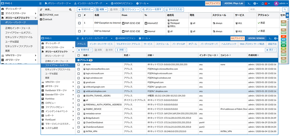The image size is (294, 139).
Task: Click ダッシュボード icon in Phys-Lab sidebar
Action: tap(3, 9)
